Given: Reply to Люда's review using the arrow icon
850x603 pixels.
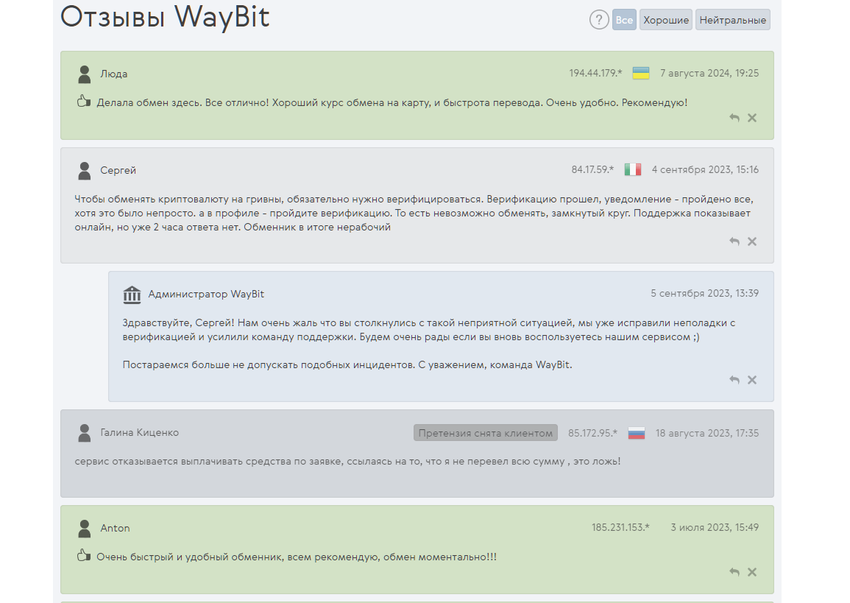Looking at the screenshot, I should (734, 118).
